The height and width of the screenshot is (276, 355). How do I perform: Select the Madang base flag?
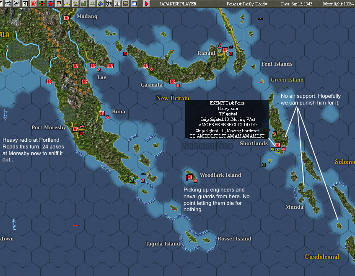tap(67, 18)
